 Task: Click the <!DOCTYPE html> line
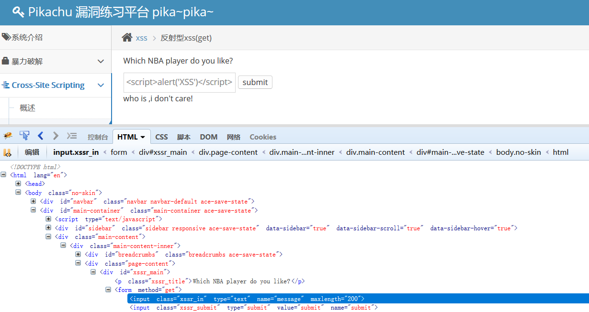coord(35,167)
